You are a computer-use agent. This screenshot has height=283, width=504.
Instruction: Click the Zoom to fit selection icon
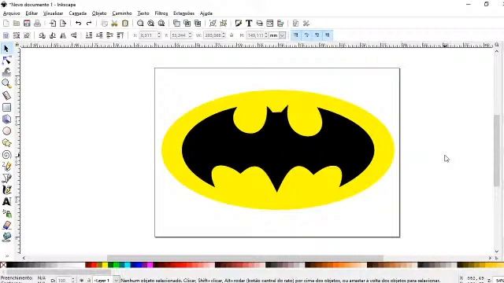[140, 23]
